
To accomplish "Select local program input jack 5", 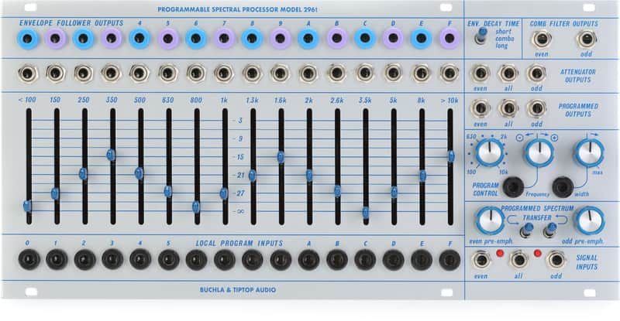I will coord(168,260).
